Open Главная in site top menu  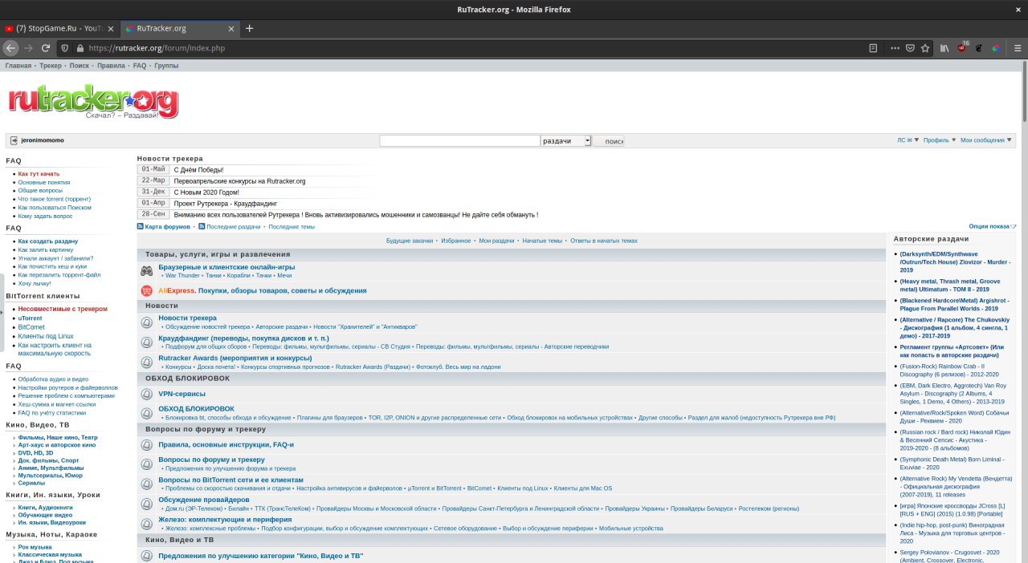[x=18, y=66]
